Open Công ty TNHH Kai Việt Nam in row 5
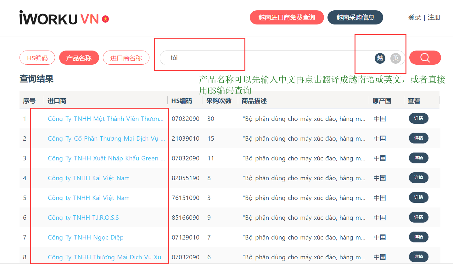The image size is (453, 264). click(x=89, y=198)
